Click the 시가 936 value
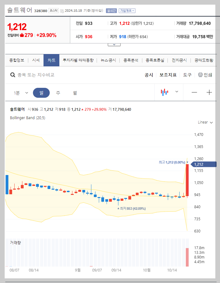 [x=89, y=37]
